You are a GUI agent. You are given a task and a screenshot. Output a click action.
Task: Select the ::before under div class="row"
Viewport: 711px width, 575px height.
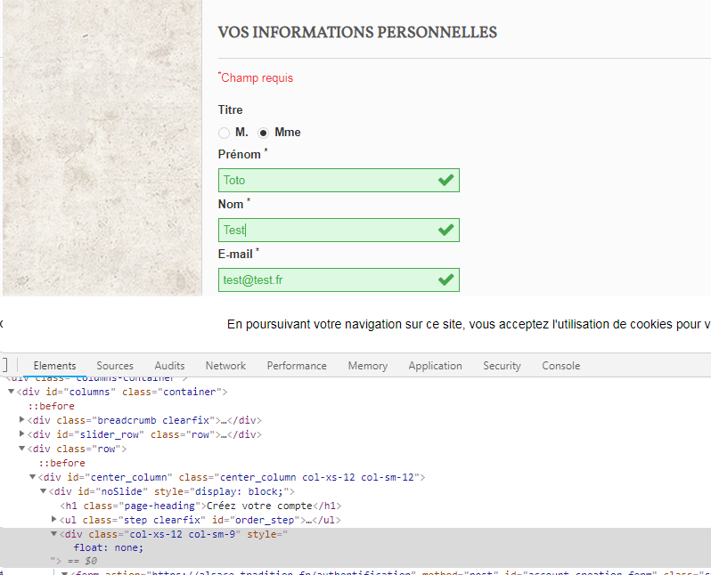coord(61,463)
